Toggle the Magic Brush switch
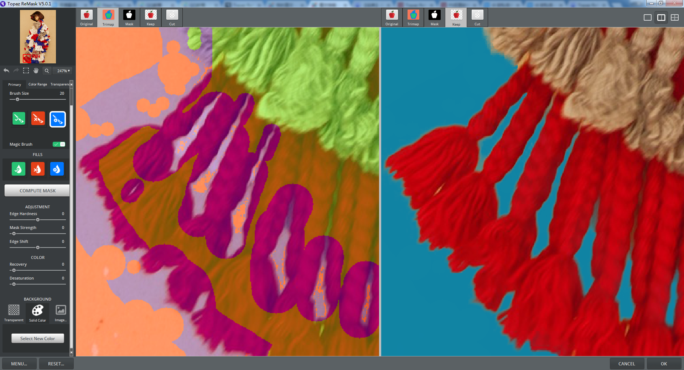This screenshot has height=370, width=684. 59,144
